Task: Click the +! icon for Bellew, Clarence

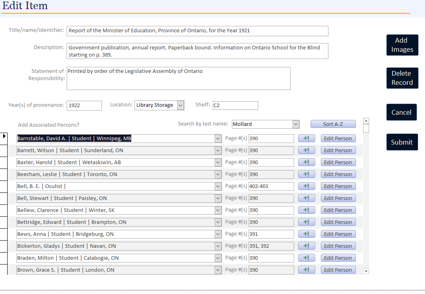Action: pyautogui.click(x=306, y=210)
